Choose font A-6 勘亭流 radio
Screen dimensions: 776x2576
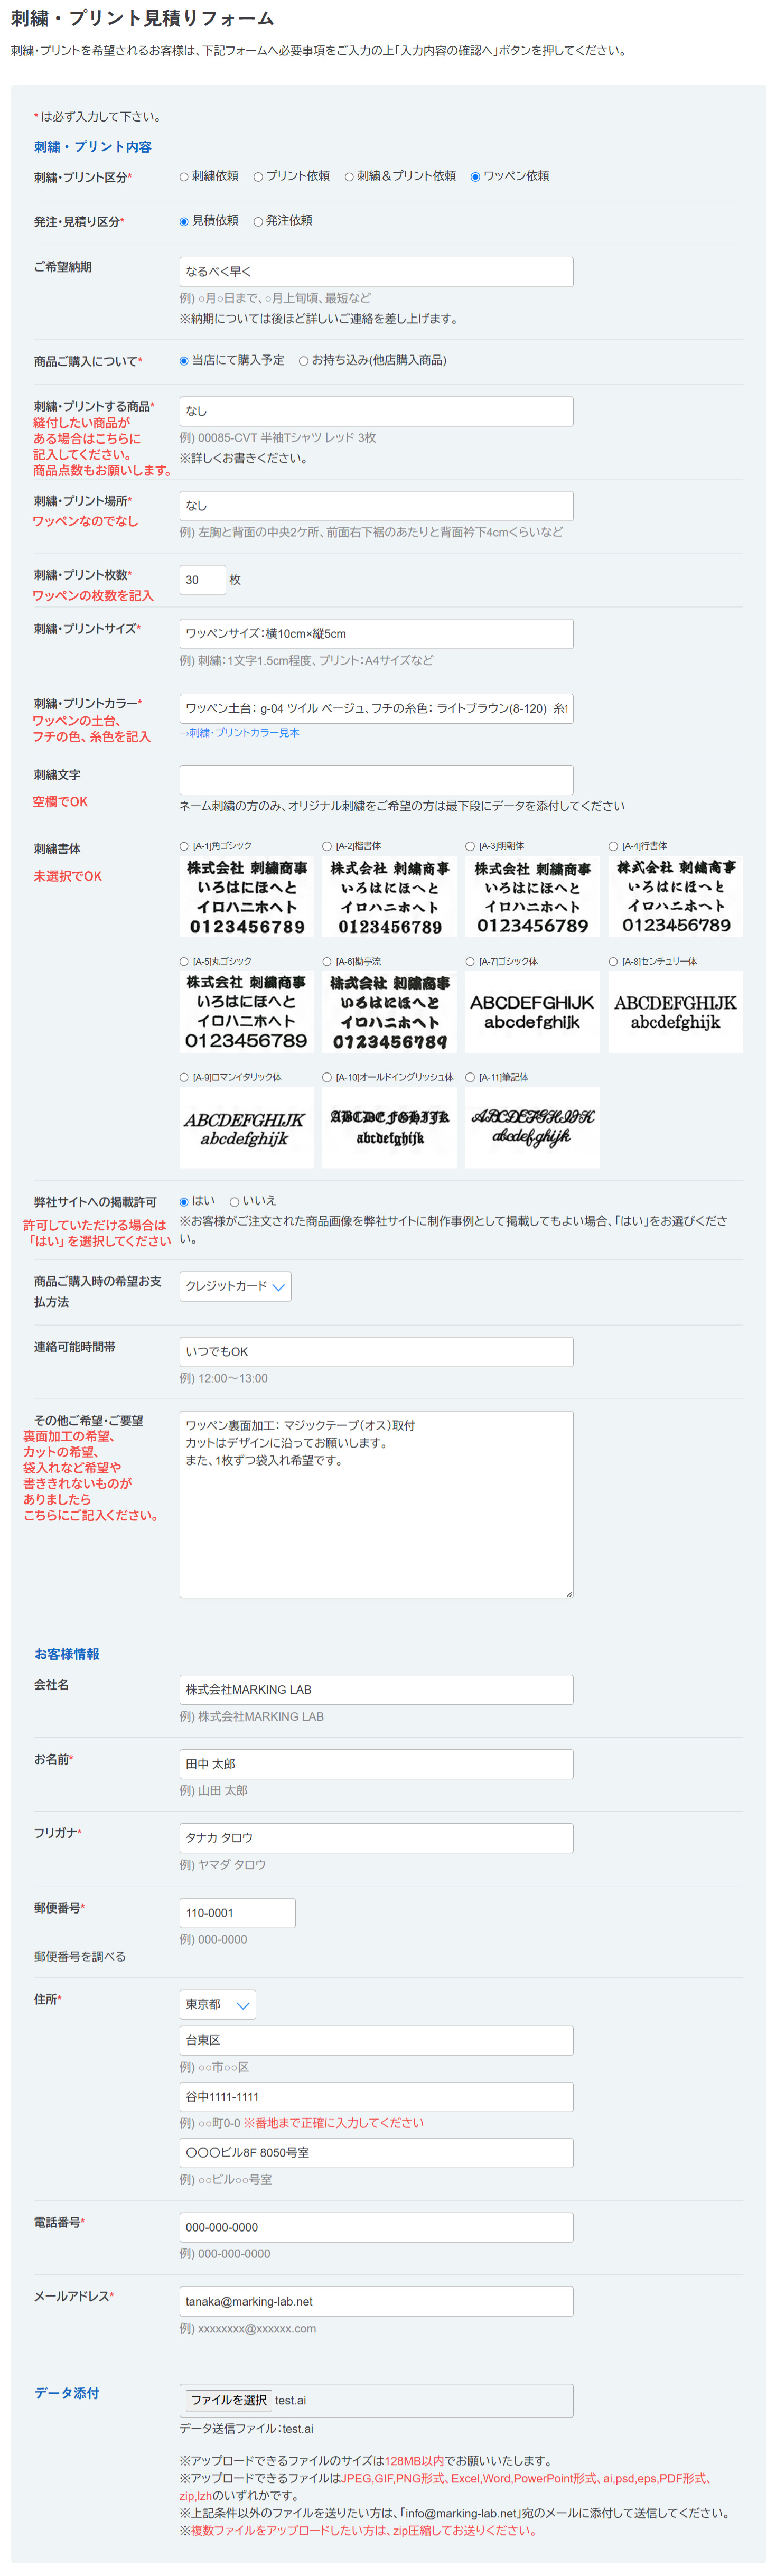point(327,962)
